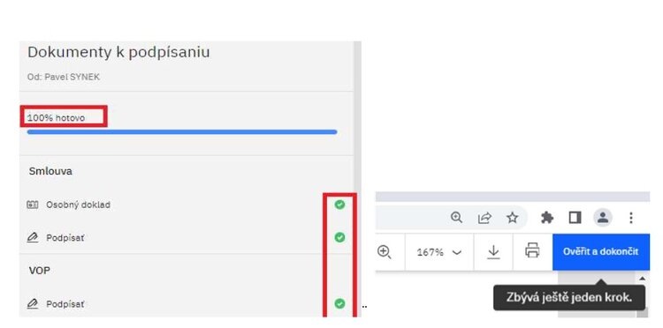663x328 pixels.
Task: Zoom in with the toolbar magnifier plus icon
Action: pyautogui.click(x=384, y=252)
